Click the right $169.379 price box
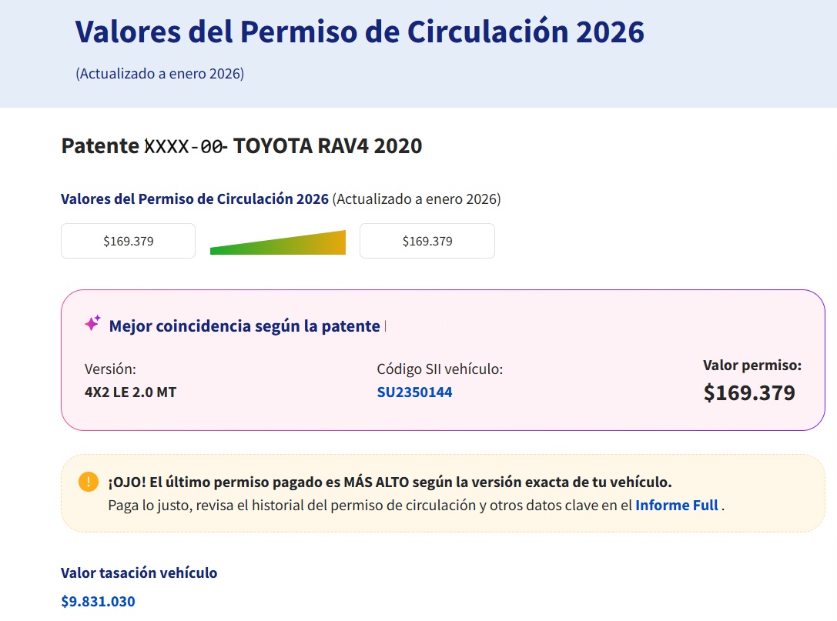837x621 pixels. pos(427,240)
